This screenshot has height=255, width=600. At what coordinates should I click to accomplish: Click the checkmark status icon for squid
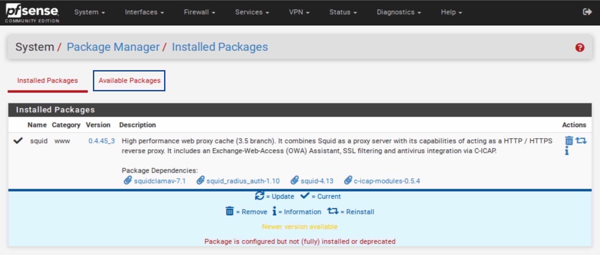[x=18, y=141]
